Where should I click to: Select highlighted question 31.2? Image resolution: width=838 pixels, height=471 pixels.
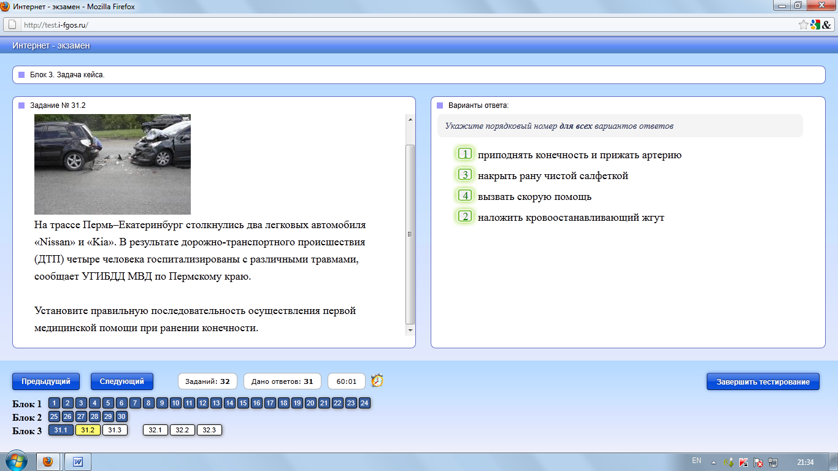tap(88, 430)
